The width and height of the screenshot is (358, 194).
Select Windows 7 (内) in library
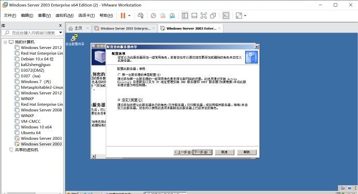pos(36,82)
